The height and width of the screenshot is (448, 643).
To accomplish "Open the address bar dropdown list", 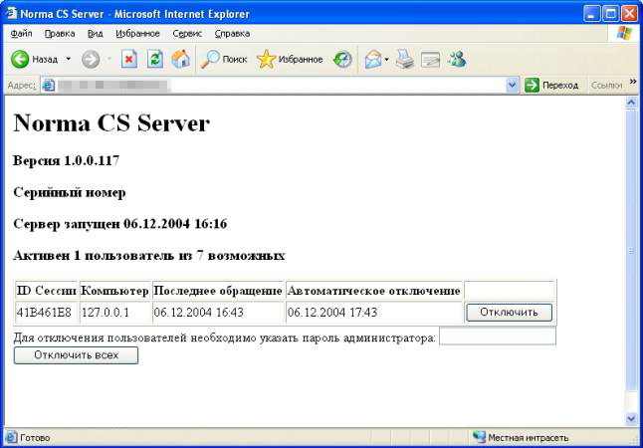I will click(513, 86).
